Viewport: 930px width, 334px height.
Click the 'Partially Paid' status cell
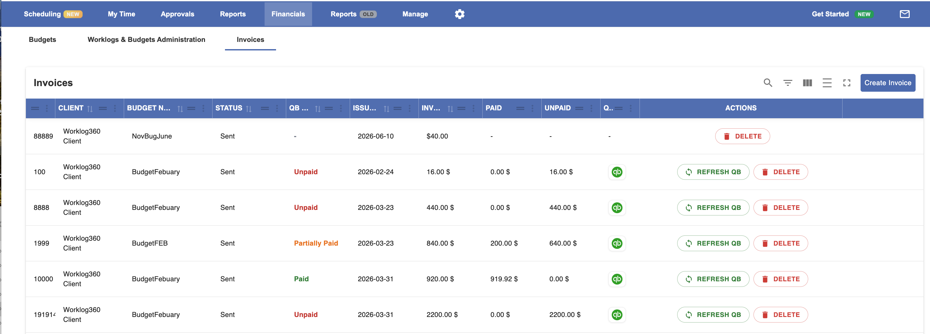[x=316, y=243]
